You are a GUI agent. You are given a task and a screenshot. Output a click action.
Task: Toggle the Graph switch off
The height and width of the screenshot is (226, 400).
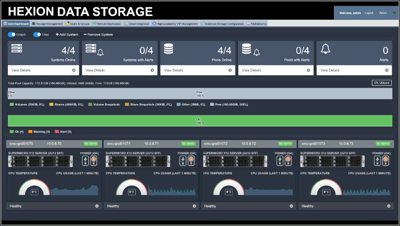point(11,34)
